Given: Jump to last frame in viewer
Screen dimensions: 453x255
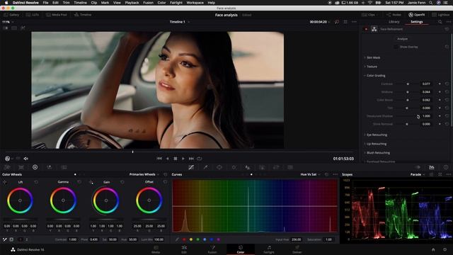Looking at the screenshot, I should [x=191, y=159].
